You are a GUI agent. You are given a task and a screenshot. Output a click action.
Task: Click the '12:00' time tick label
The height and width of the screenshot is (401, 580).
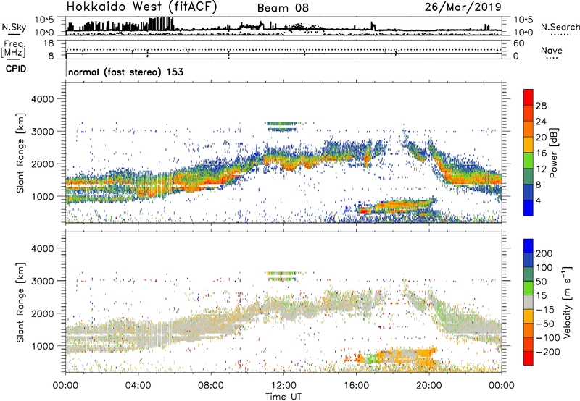tap(283, 386)
